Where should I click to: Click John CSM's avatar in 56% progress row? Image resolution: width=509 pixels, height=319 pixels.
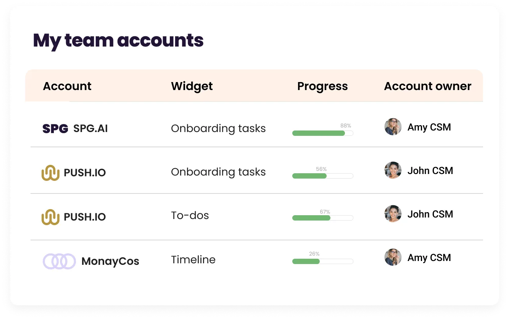pyautogui.click(x=393, y=170)
